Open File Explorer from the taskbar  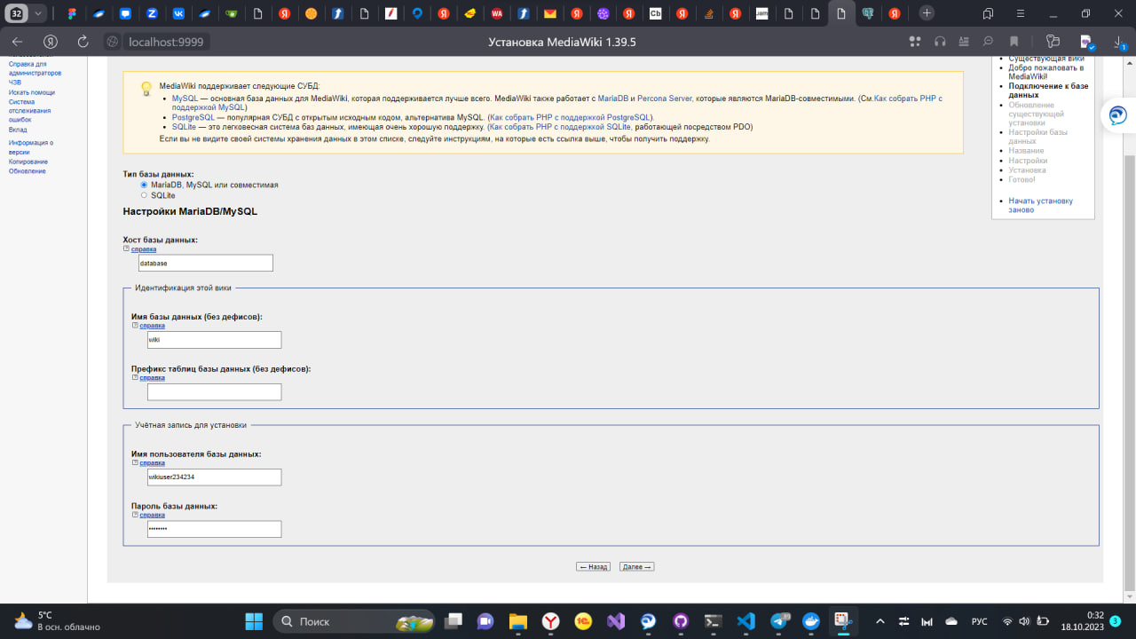[518, 621]
